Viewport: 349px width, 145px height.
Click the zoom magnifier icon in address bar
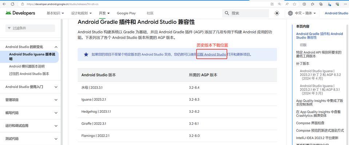click(279, 4)
